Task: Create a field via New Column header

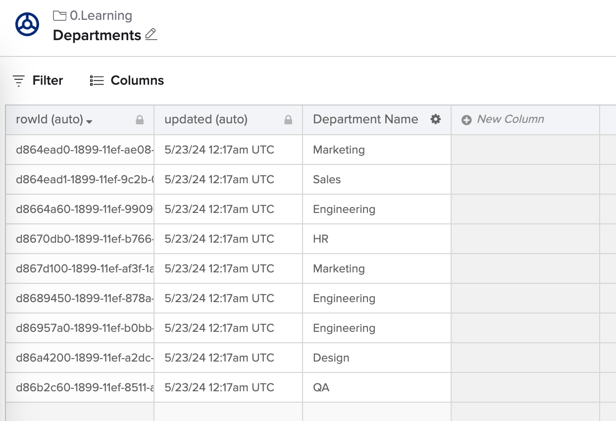Action: 510,119
